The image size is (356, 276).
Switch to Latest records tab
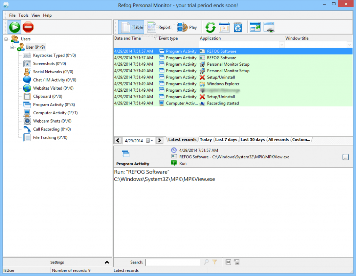point(182,140)
